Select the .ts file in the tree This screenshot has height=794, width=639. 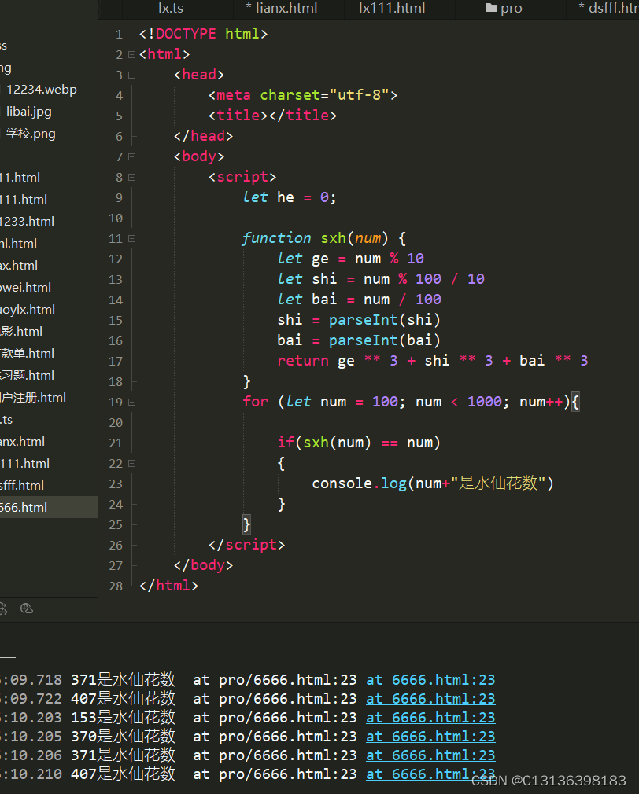(x=6, y=419)
